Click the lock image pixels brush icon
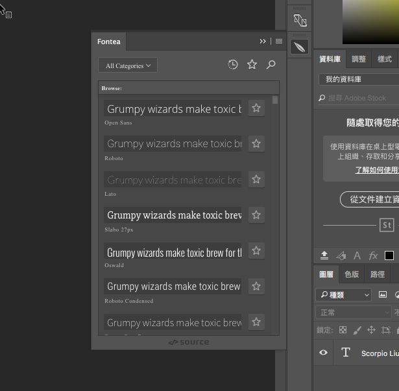 [357, 330]
